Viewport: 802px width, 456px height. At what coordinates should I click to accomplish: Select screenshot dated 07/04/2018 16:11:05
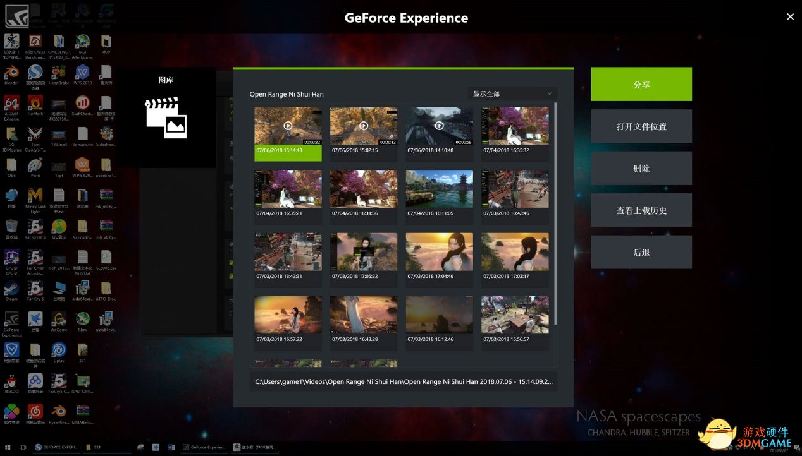[x=440, y=196]
